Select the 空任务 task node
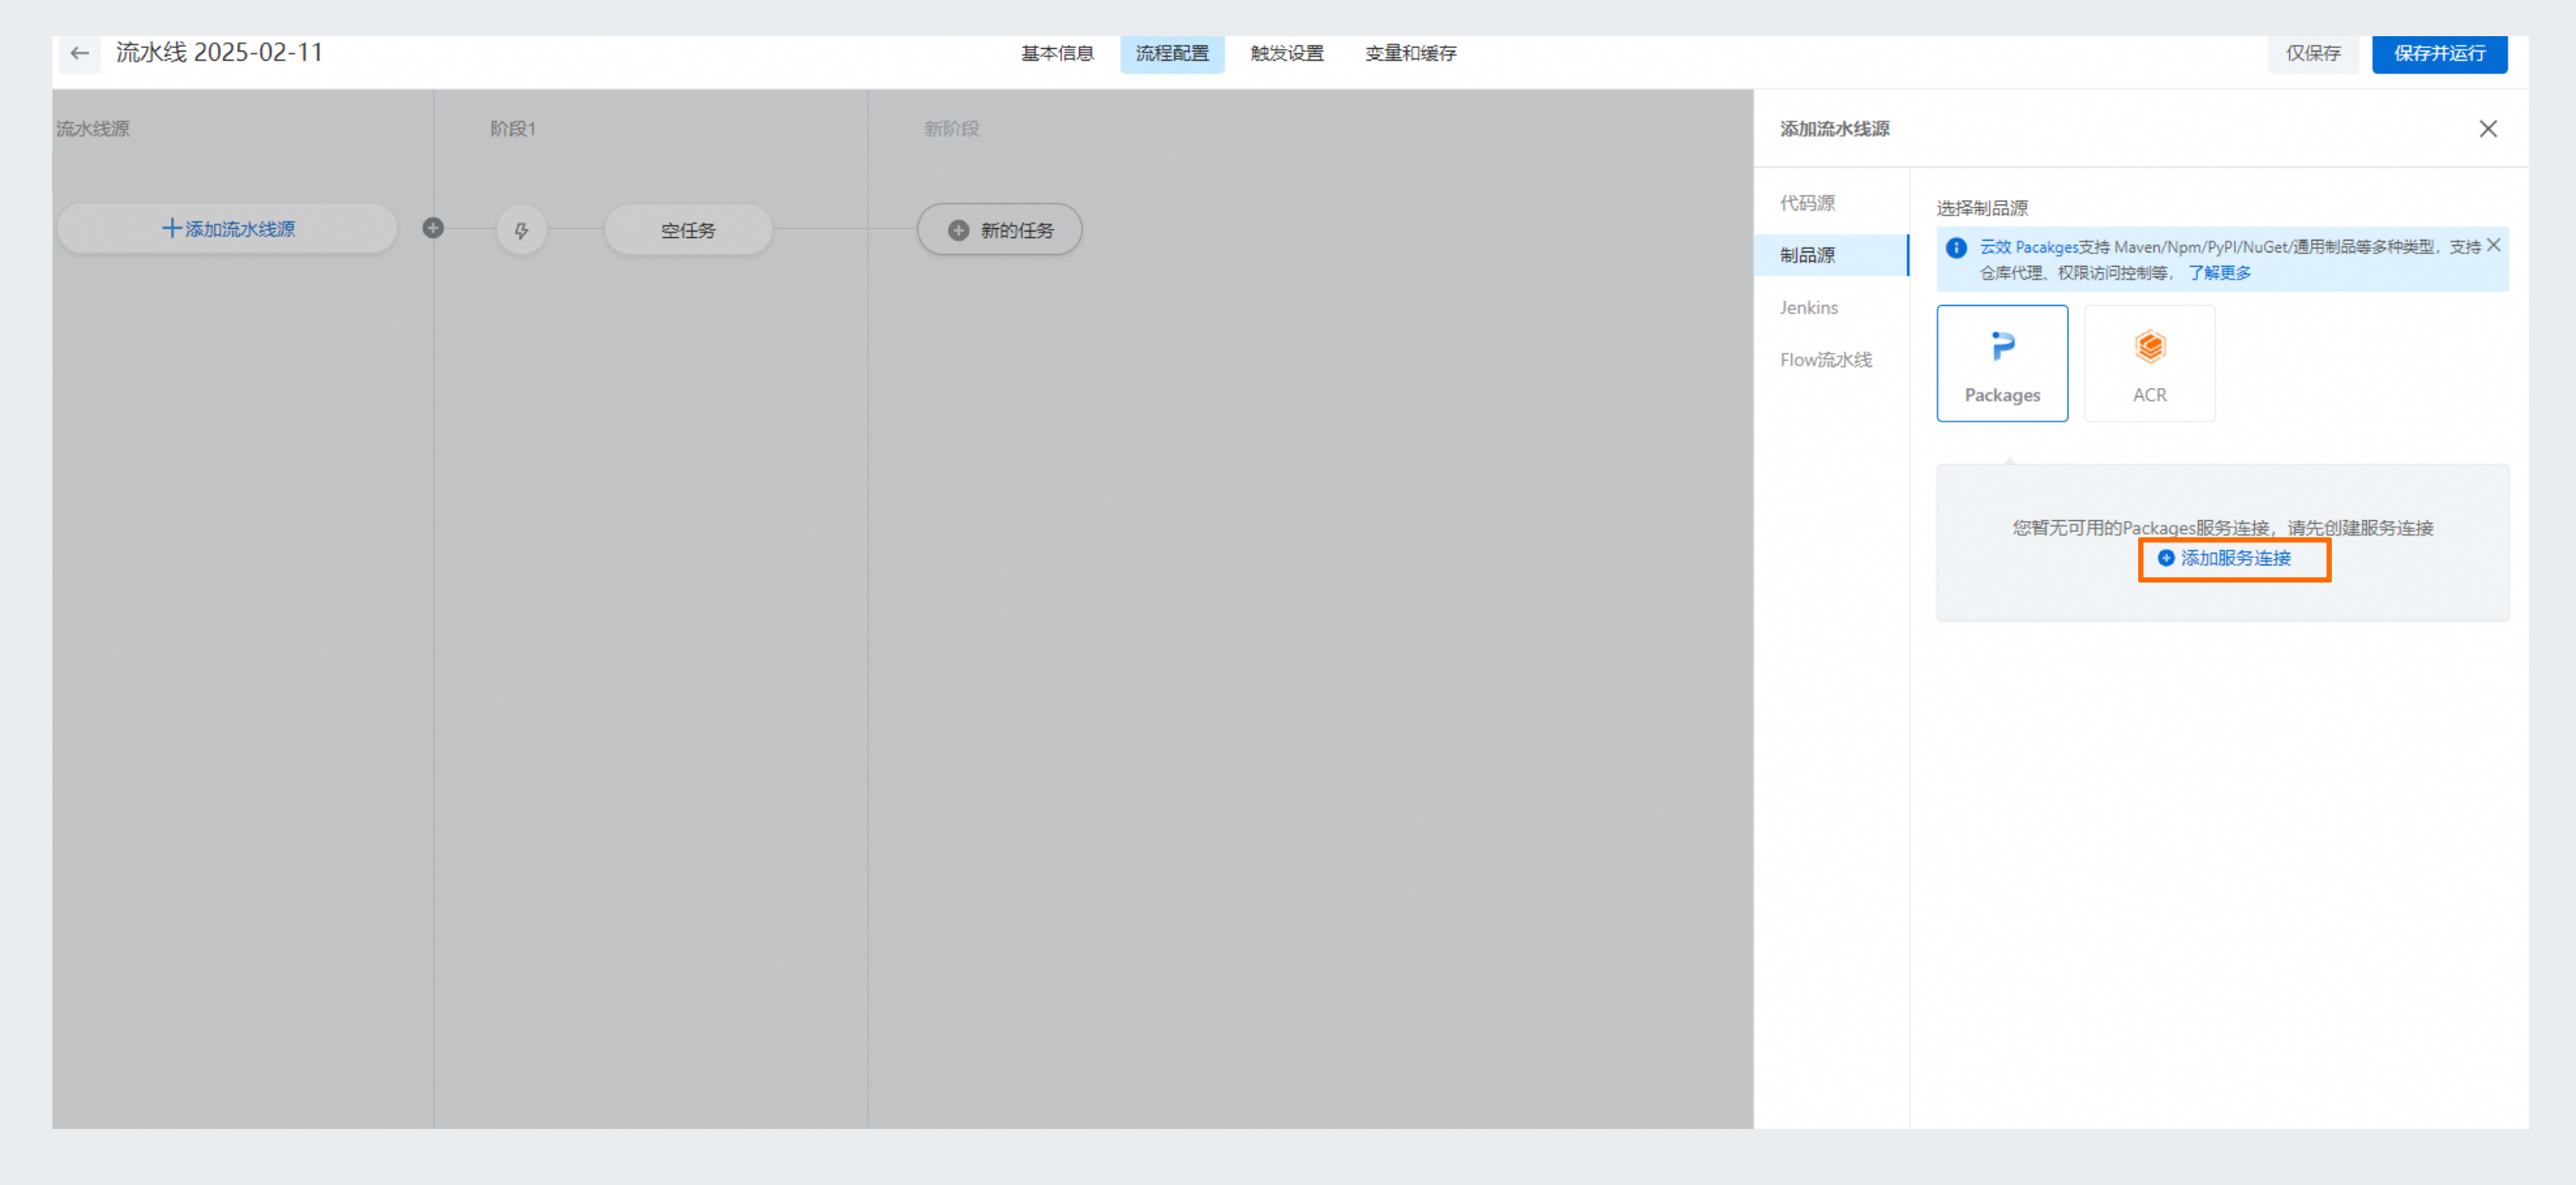 click(x=688, y=230)
